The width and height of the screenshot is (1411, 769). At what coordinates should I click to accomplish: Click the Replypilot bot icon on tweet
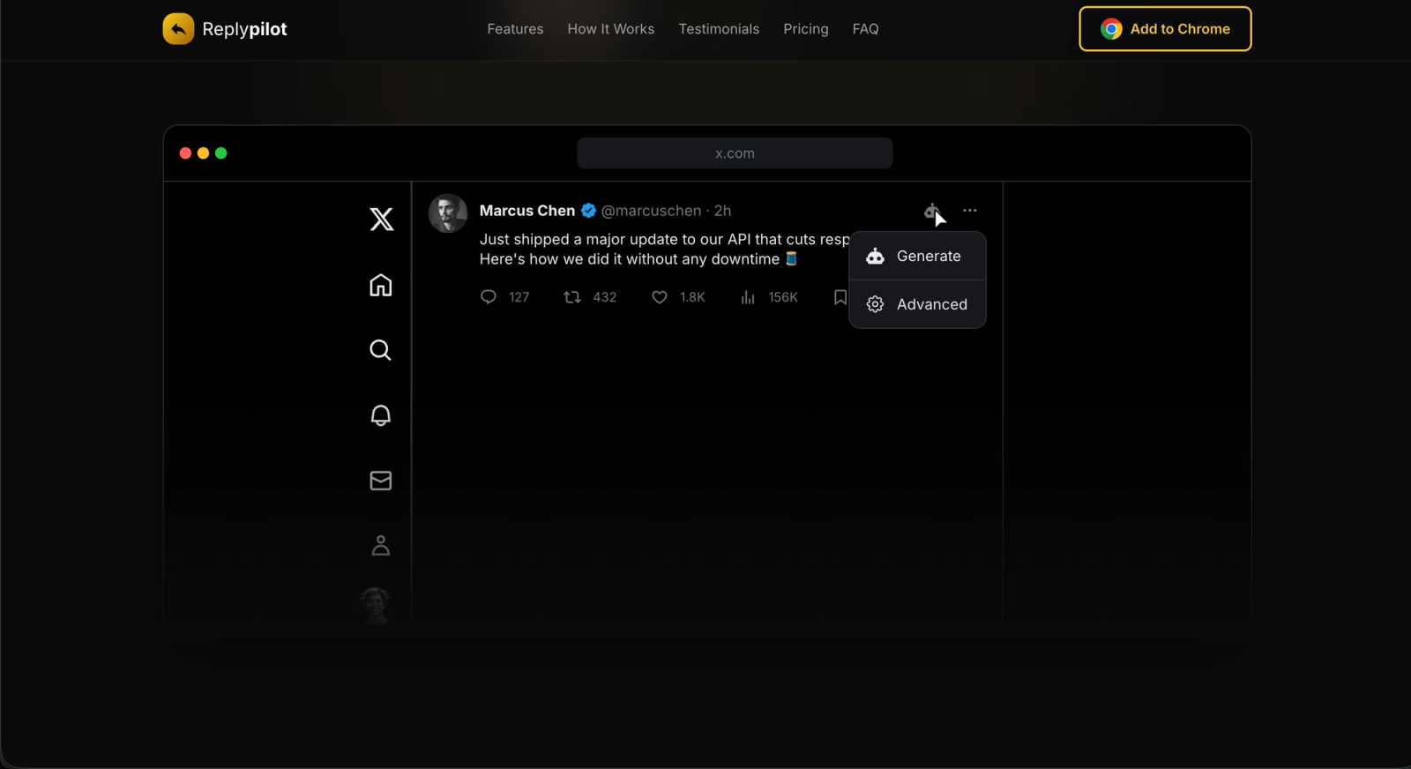coord(930,211)
